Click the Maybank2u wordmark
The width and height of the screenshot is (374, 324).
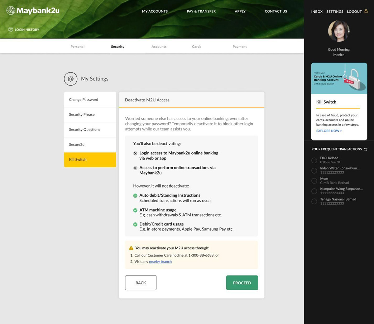38,11
